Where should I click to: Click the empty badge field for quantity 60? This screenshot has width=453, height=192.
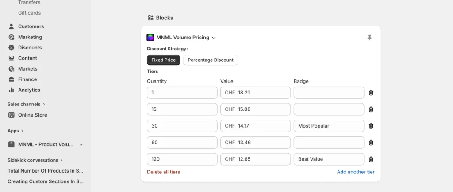(x=329, y=143)
